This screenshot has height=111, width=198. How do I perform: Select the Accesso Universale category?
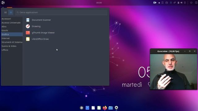coord(12,23)
